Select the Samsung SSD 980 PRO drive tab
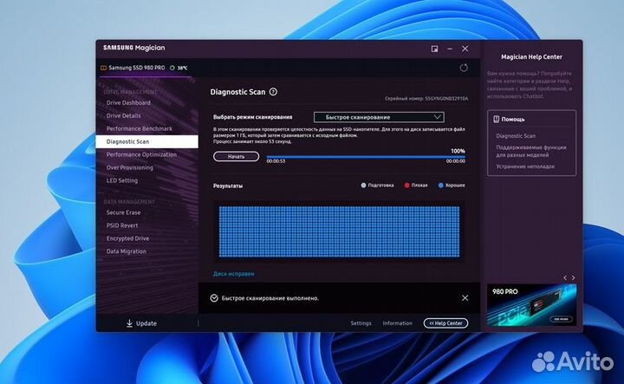Screen dimensions: 624x384 [146, 68]
